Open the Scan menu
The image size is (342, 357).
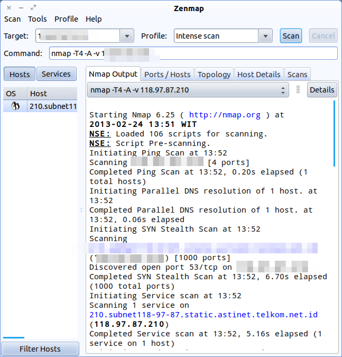coord(13,19)
